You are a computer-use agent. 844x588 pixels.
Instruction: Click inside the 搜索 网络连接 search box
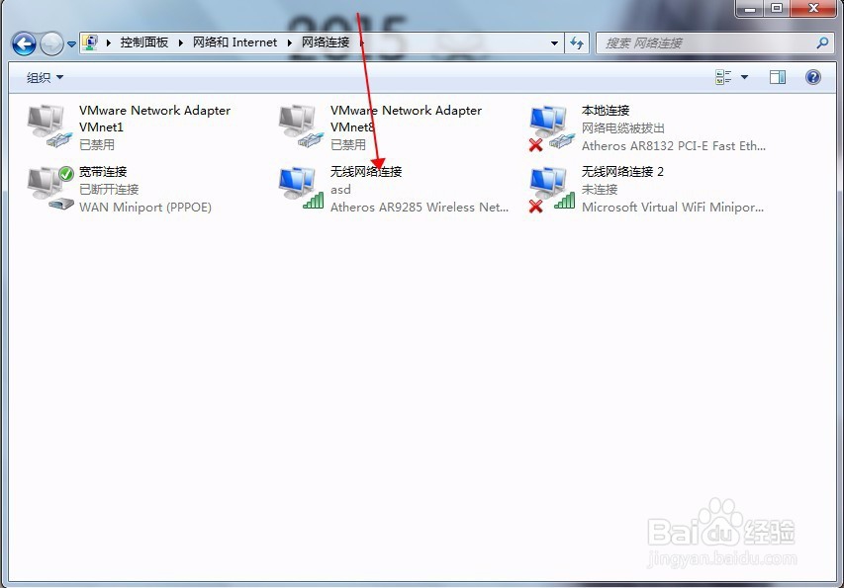pyautogui.click(x=693, y=43)
